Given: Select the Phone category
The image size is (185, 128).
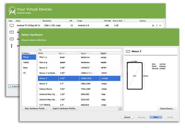Looking at the screenshot, I should click(x=29, y=57).
